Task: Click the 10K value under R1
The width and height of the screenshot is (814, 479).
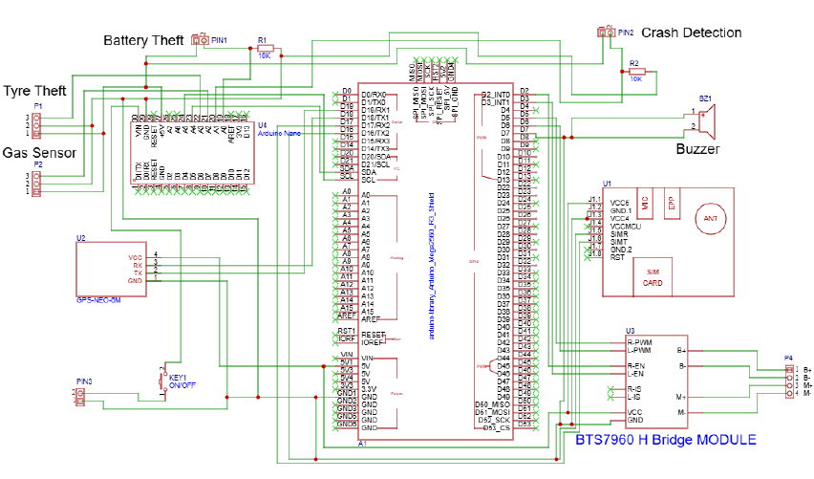Action: pos(265,55)
